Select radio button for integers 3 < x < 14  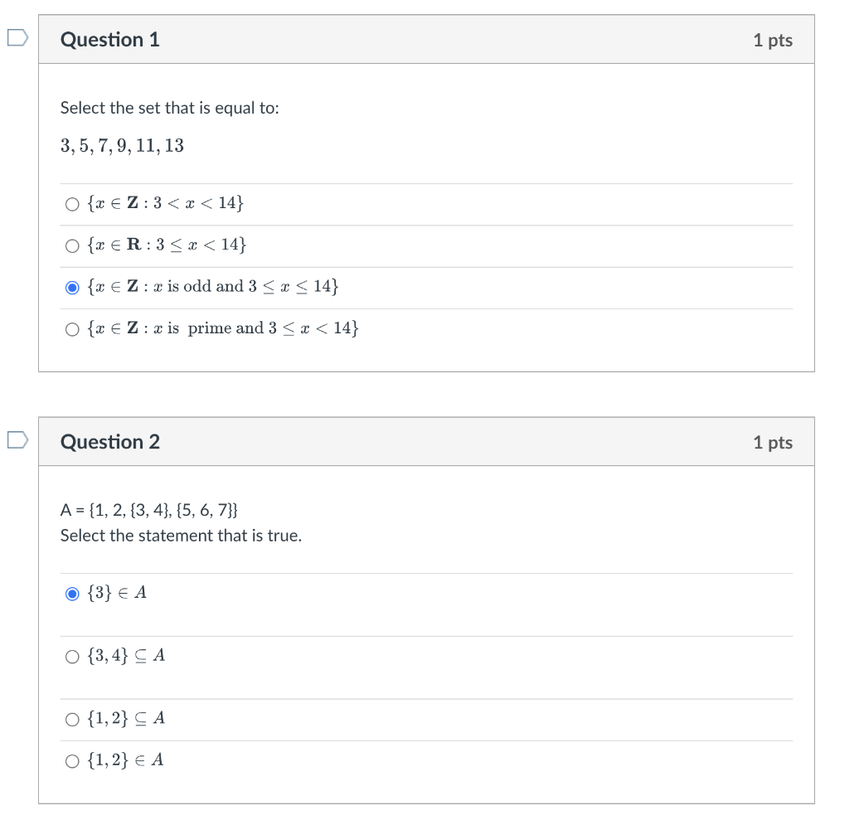[x=72, y=204]
